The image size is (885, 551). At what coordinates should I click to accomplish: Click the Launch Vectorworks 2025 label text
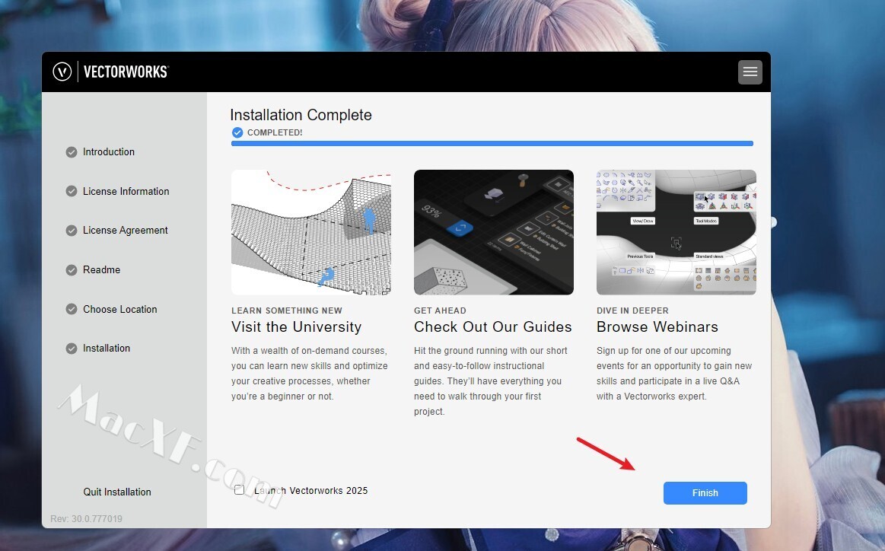[311, 491]
